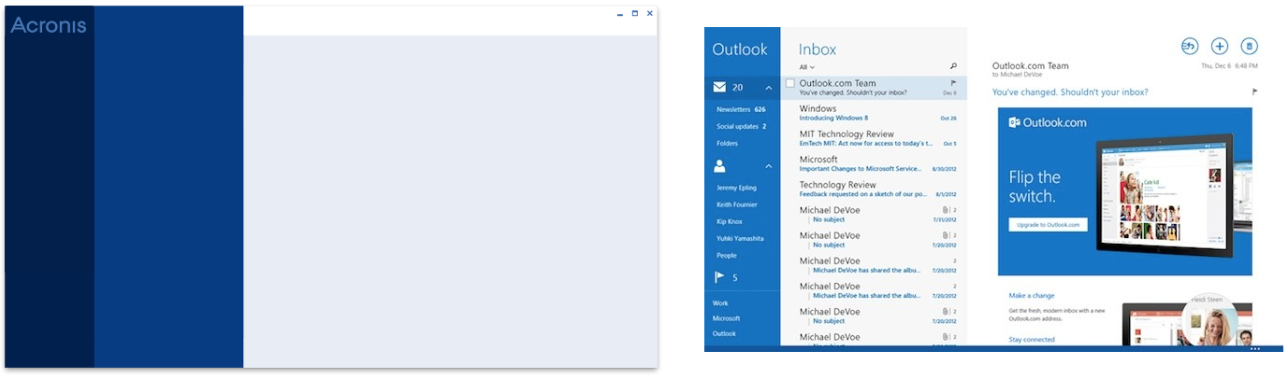Close the Acronis window
This screenshot has height=379, width=1288.
[x=649, y=13]
